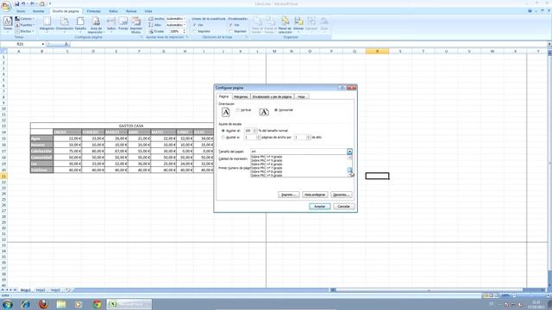Switch to the Revisar ribbon tab
Viewport: 552px width, 310px height.
[131, 11]
